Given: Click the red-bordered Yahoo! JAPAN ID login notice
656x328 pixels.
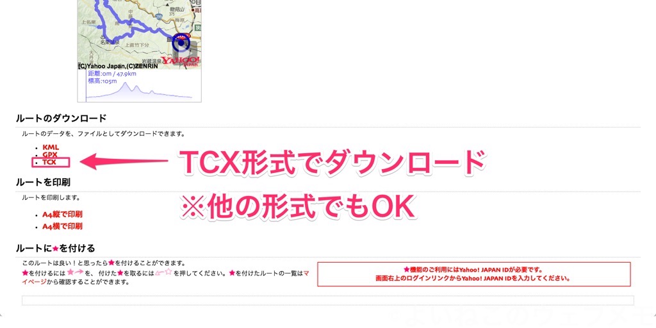Looking at the screenshot, I should click(x=473, y=274).
